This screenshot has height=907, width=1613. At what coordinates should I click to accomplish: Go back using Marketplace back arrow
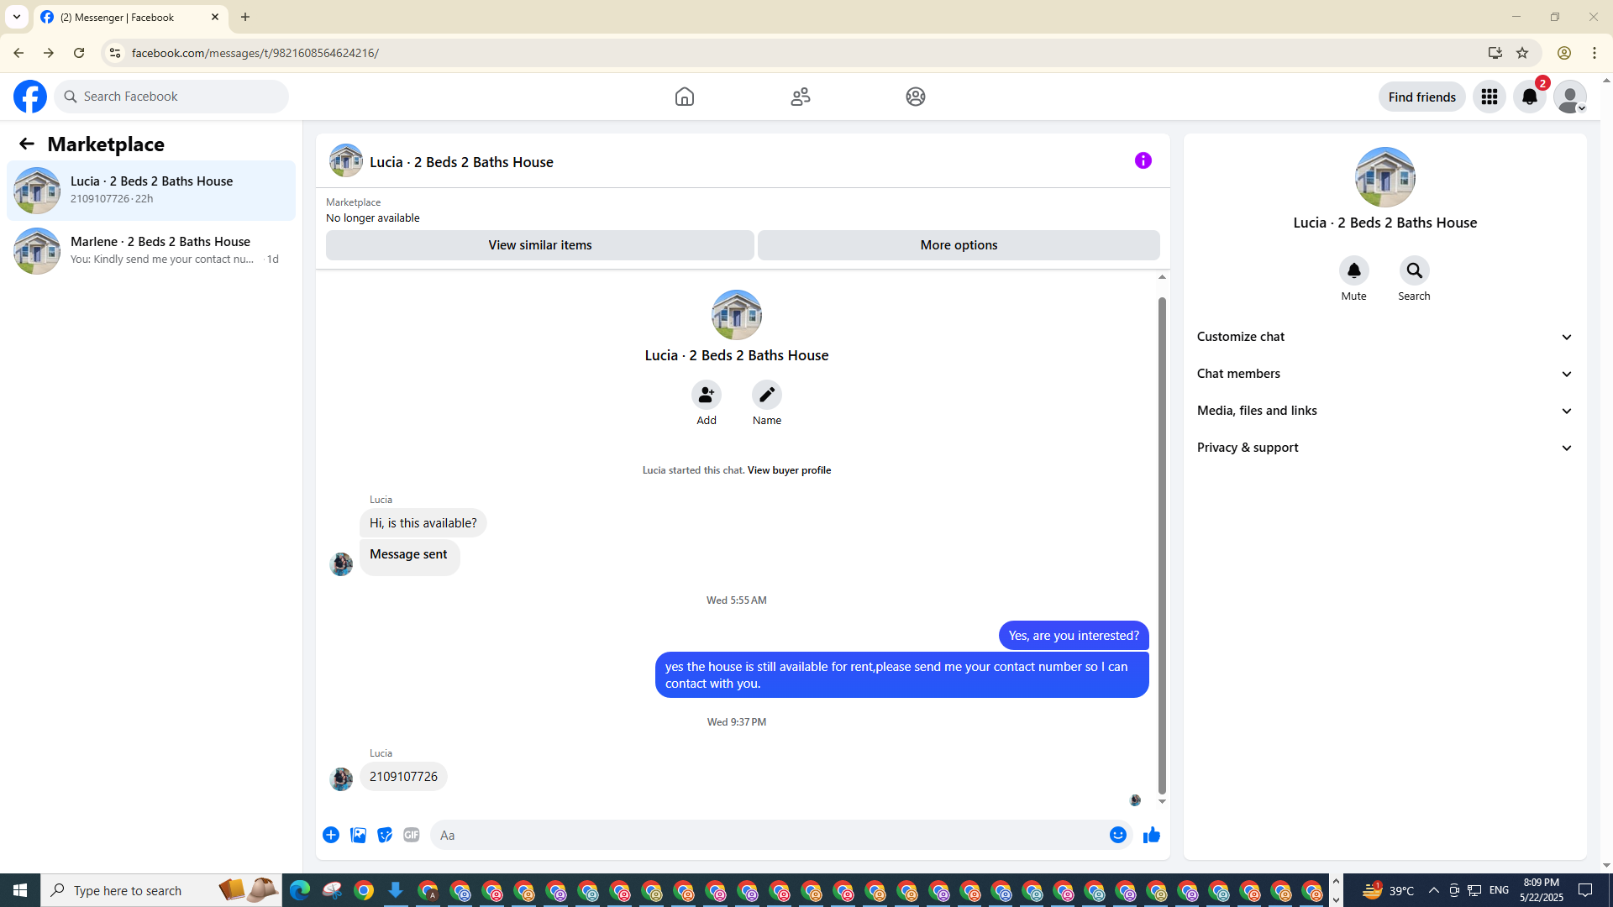coord(27,144)
